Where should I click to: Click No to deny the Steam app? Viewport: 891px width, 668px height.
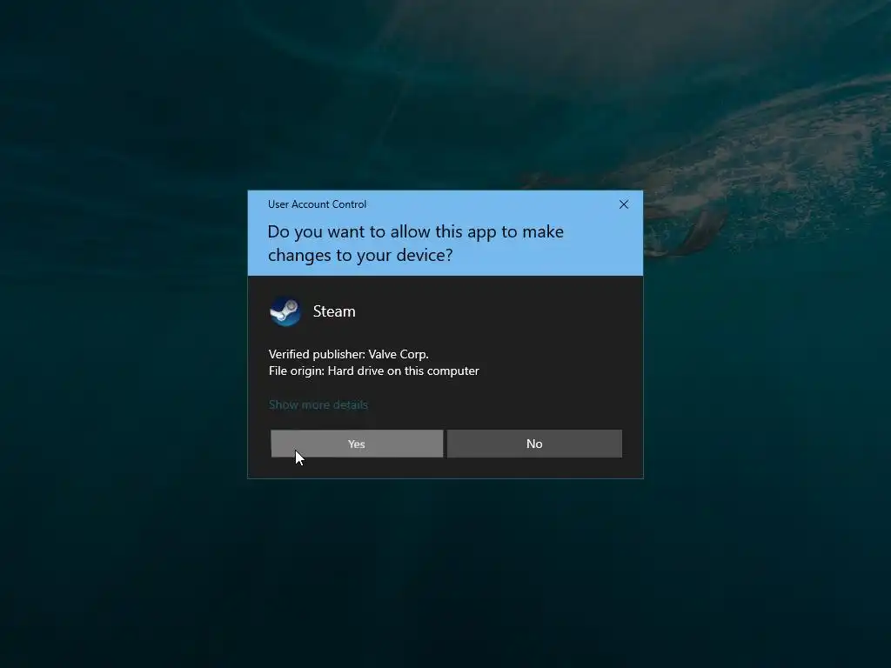click(534, 444)
